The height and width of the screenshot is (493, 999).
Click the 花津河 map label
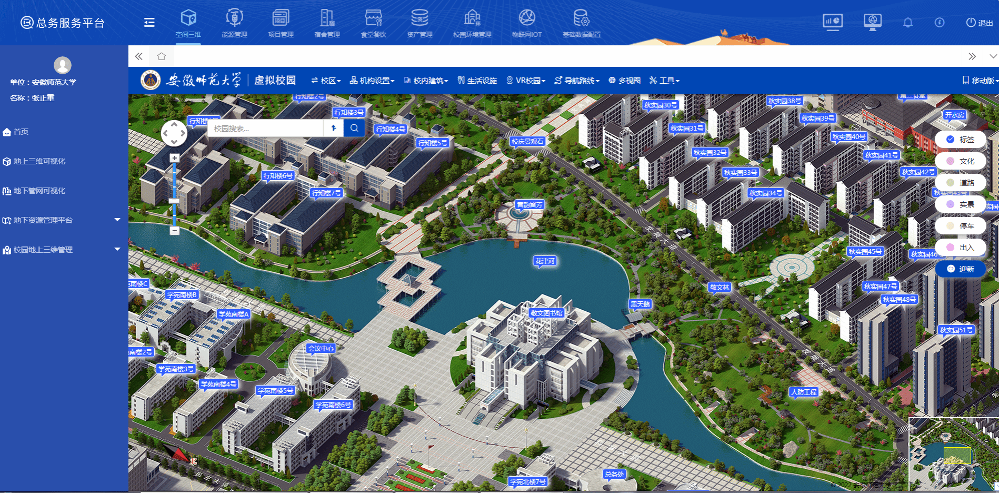click(x=545, y=261)
